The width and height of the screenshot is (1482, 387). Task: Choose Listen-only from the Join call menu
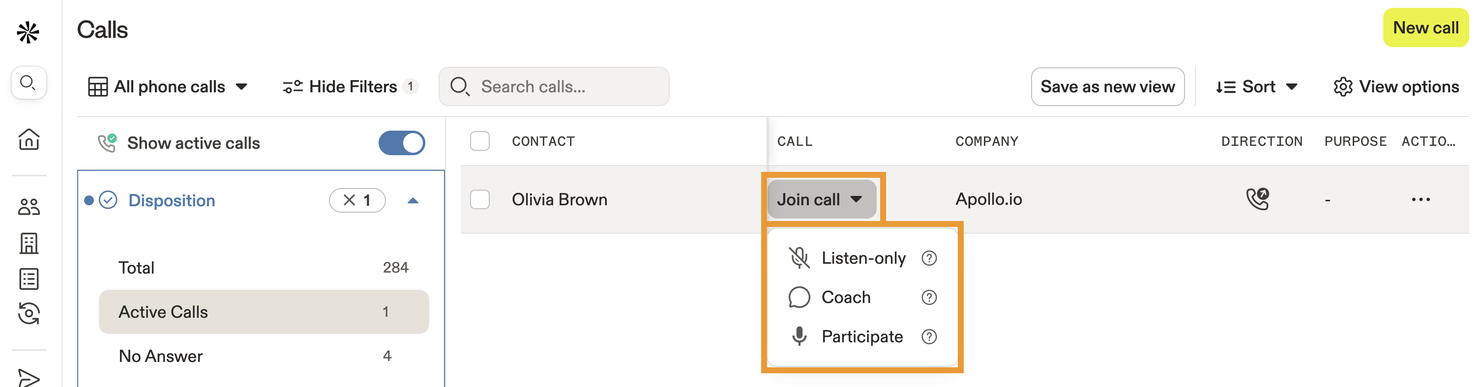tap(862, 258)
